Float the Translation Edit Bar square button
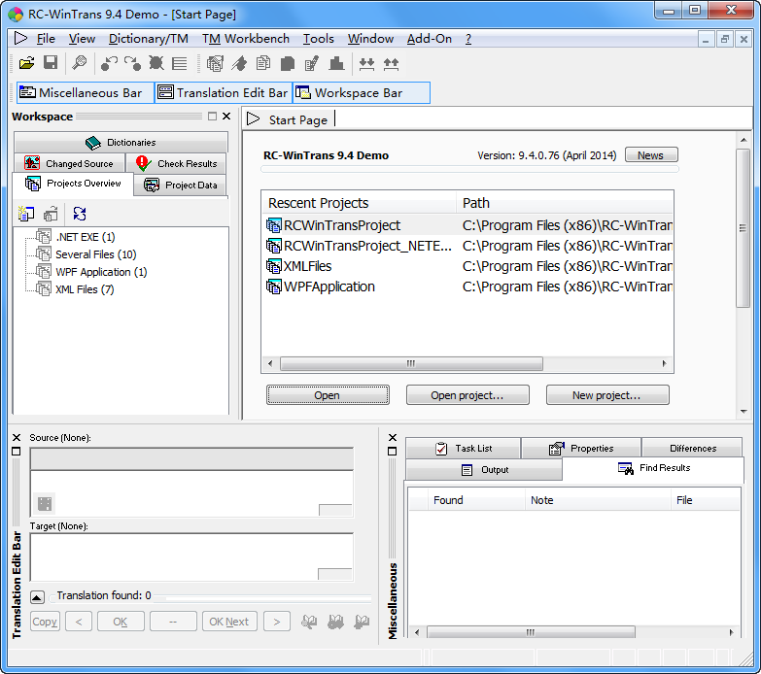The width and height of the screenshot is (761, 674). coord(16,452)
